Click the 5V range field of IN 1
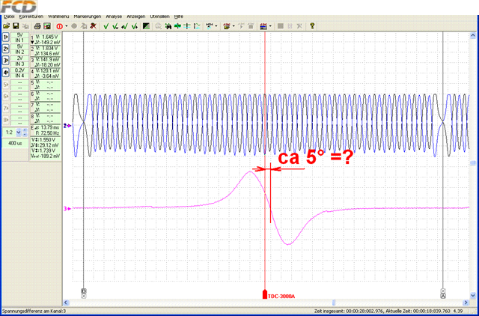The width and height of the screenshot is (479, 316). tap(20, 35)
